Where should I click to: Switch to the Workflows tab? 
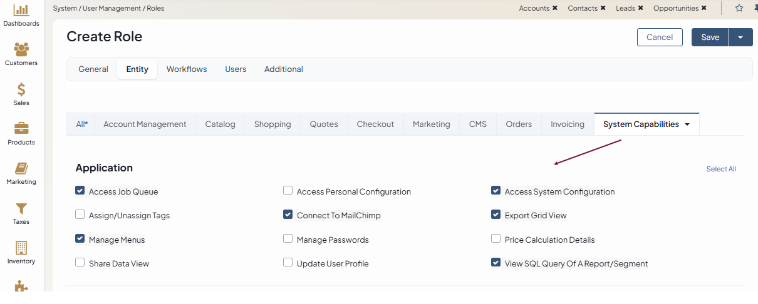(x=187, y=69)
